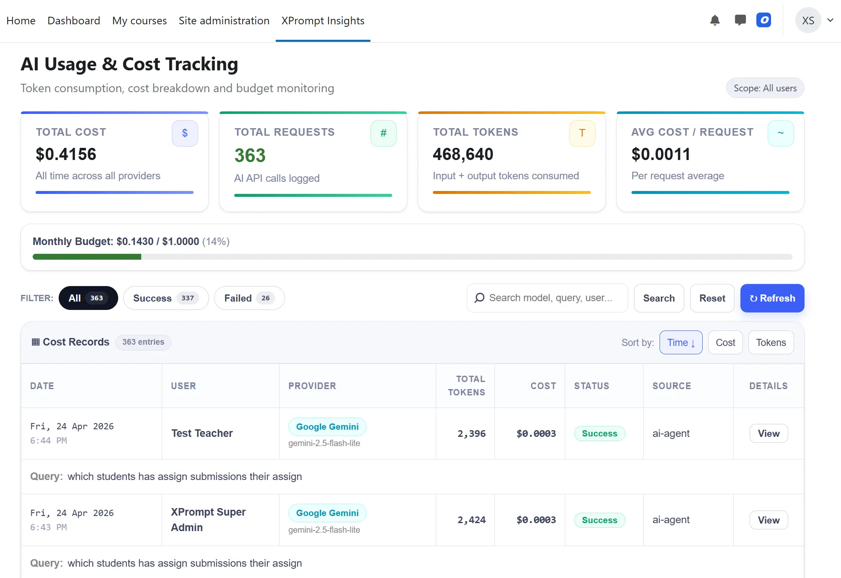Viewport: 841px width, 578px height.
Task: Click the blue XPrompt assistant icon
Action: (763, 20)
